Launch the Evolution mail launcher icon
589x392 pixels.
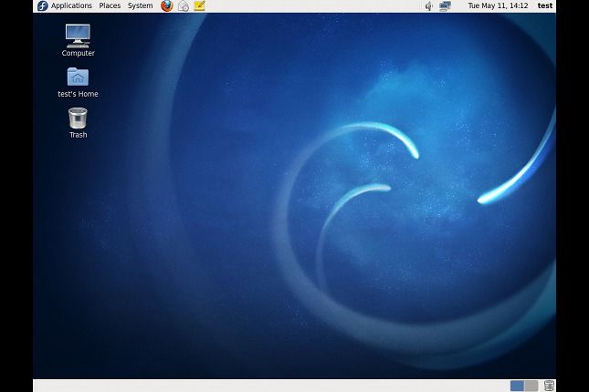pos(184,5)
